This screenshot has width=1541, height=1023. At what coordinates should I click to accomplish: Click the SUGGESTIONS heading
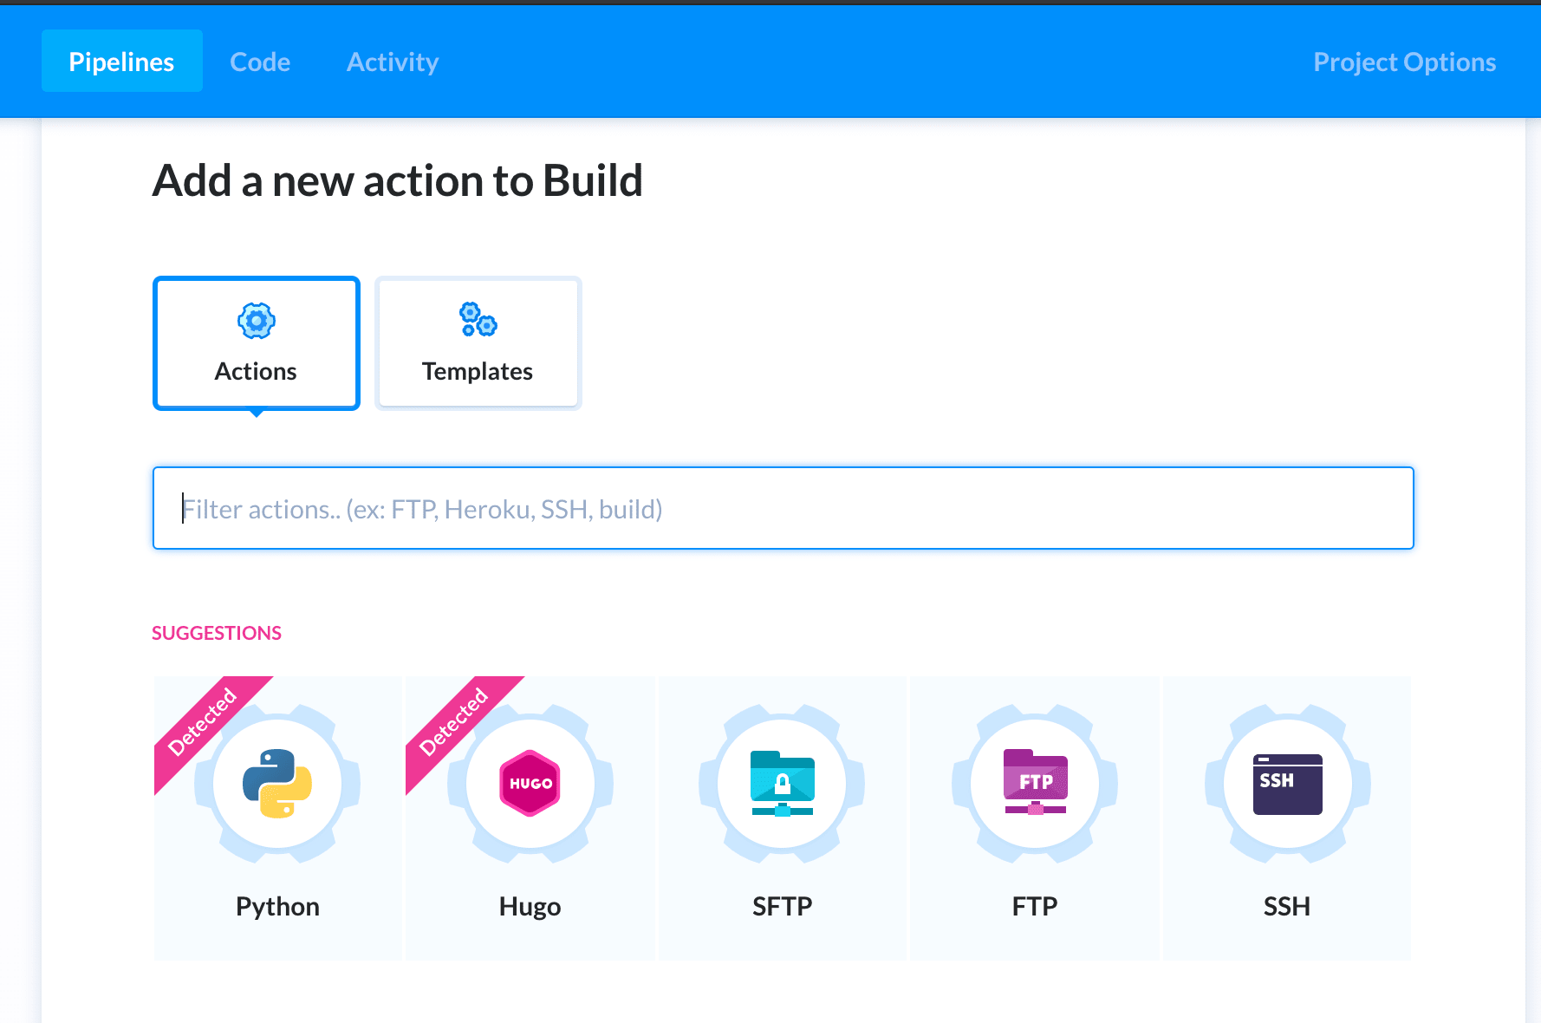217,633
